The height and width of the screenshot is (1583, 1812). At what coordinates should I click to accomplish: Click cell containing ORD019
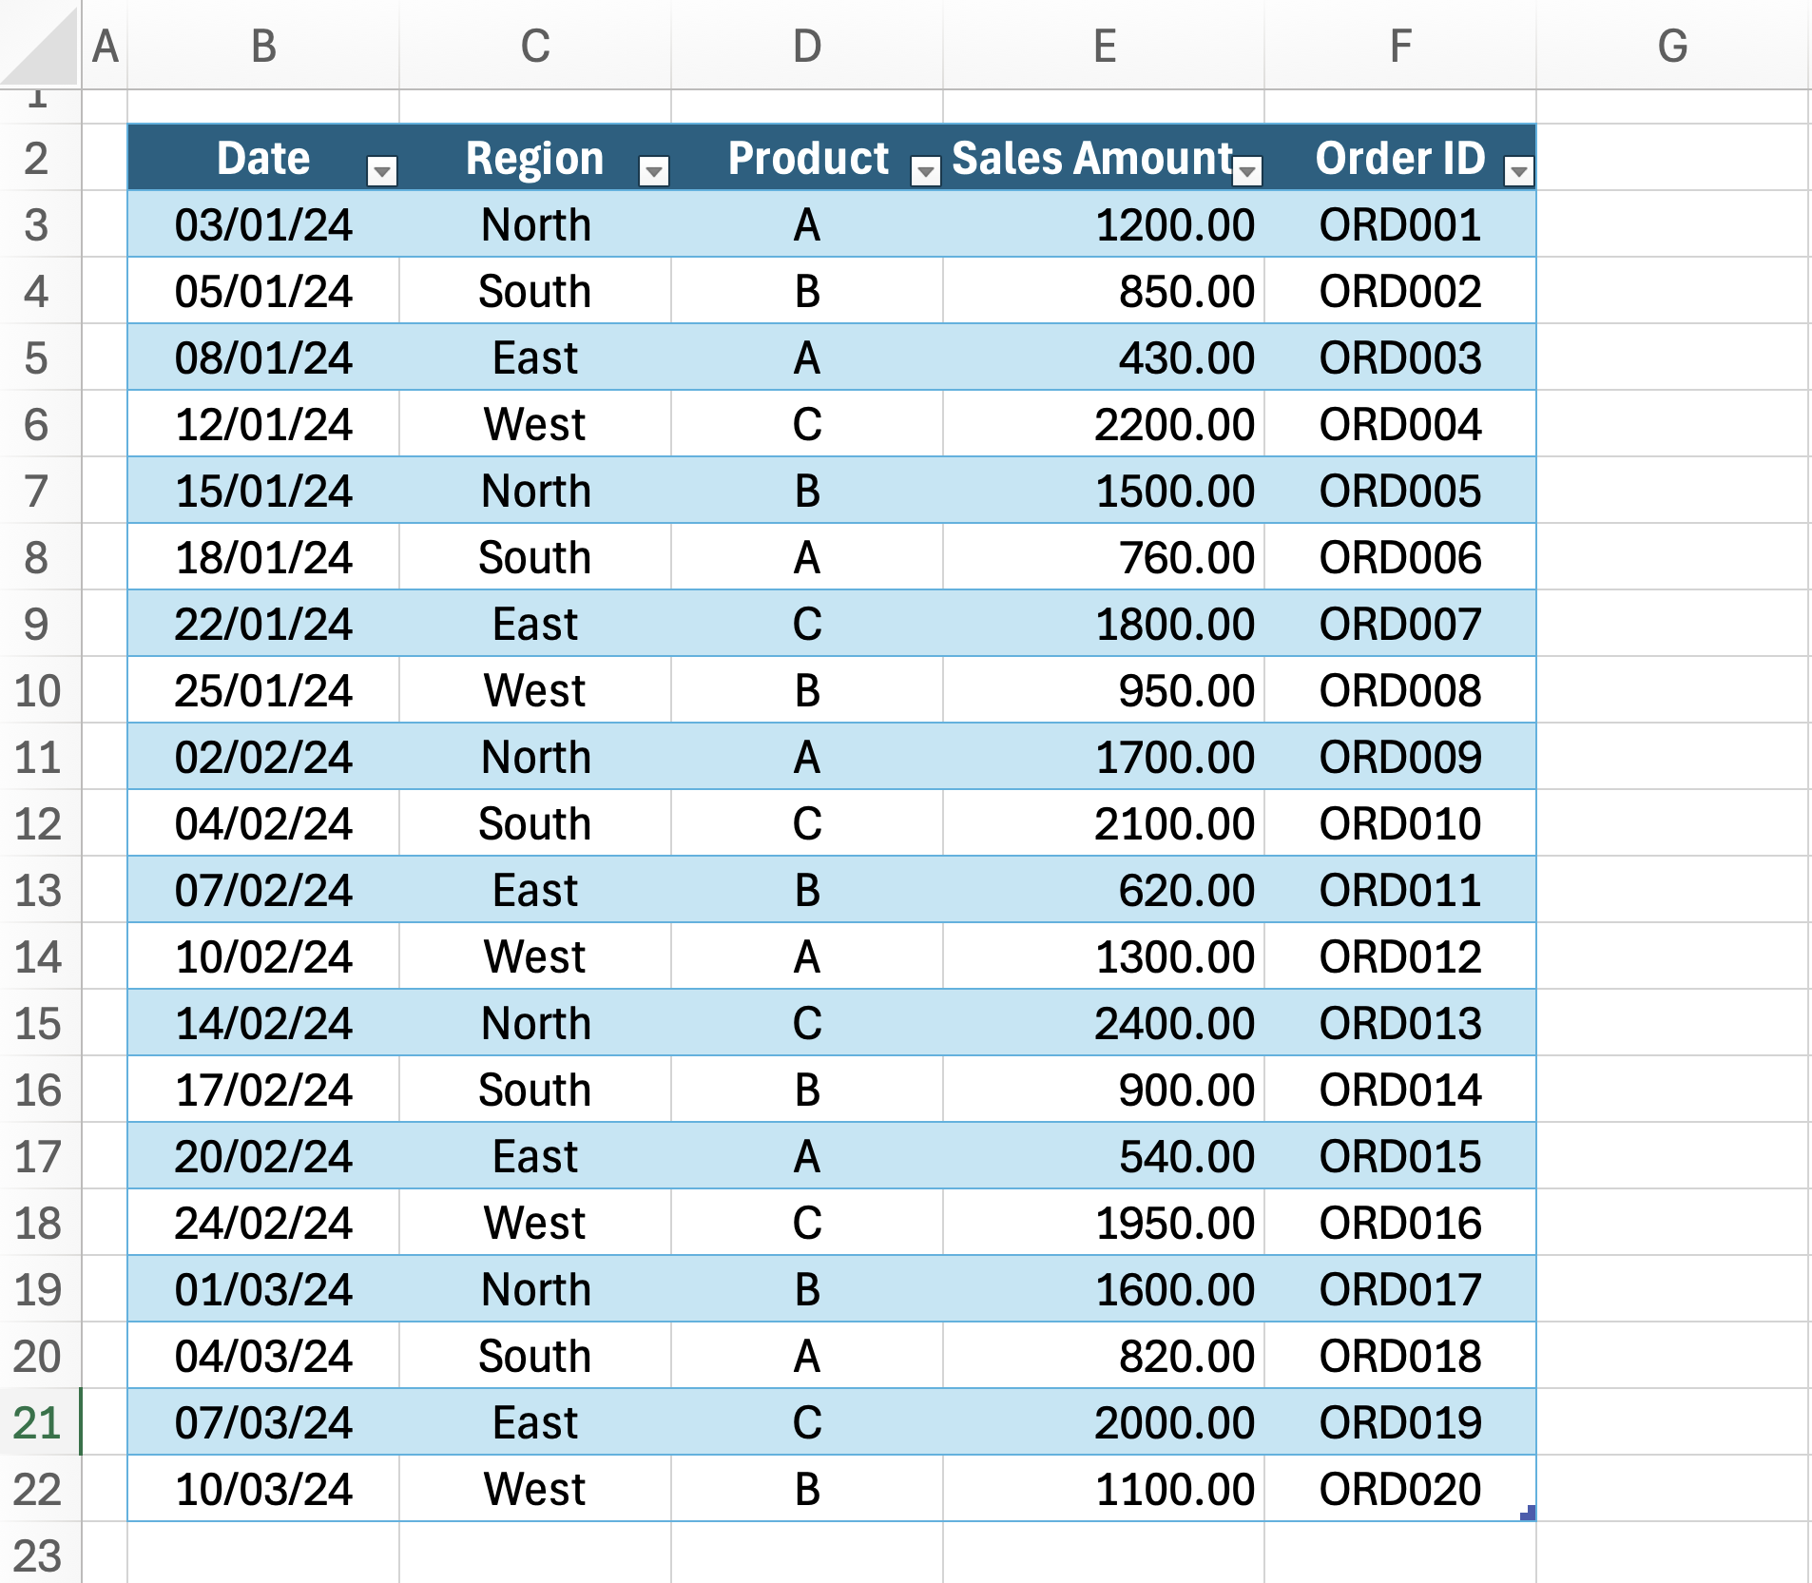(x=1400, y=1422)
